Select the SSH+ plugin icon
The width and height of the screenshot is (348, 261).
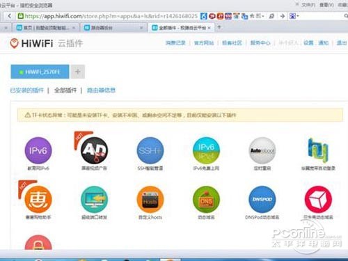coord(150,150)
